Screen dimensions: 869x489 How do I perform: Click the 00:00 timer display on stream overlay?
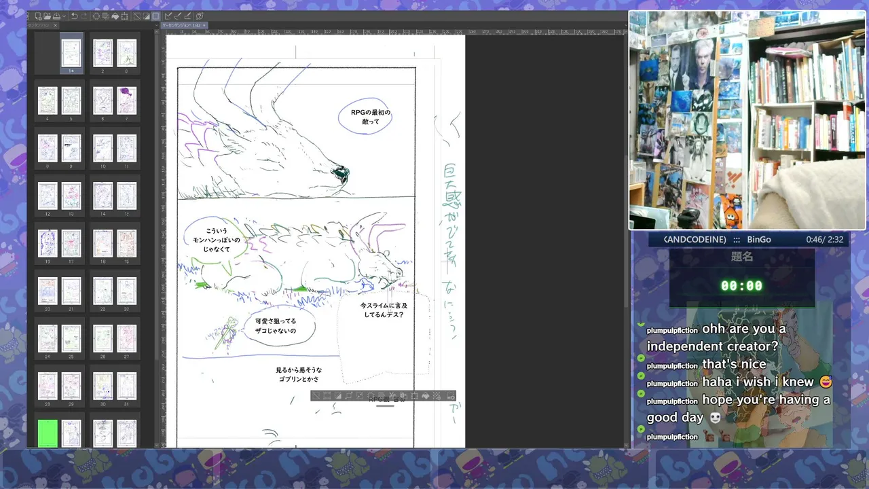pyautogui.click(x=741, y=286)
